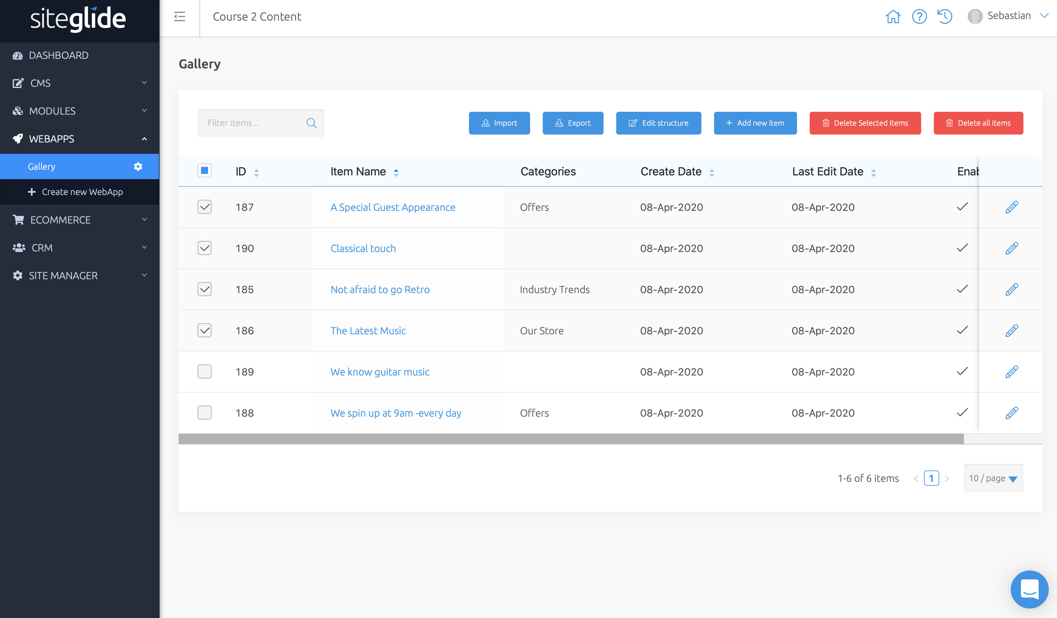
Task: Open the CMS sidebar section
Action: pos(80,82)
